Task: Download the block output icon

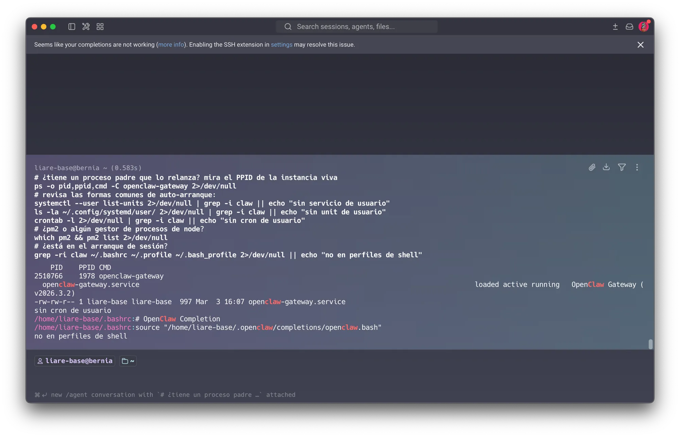Action: (x=606, y=167)
